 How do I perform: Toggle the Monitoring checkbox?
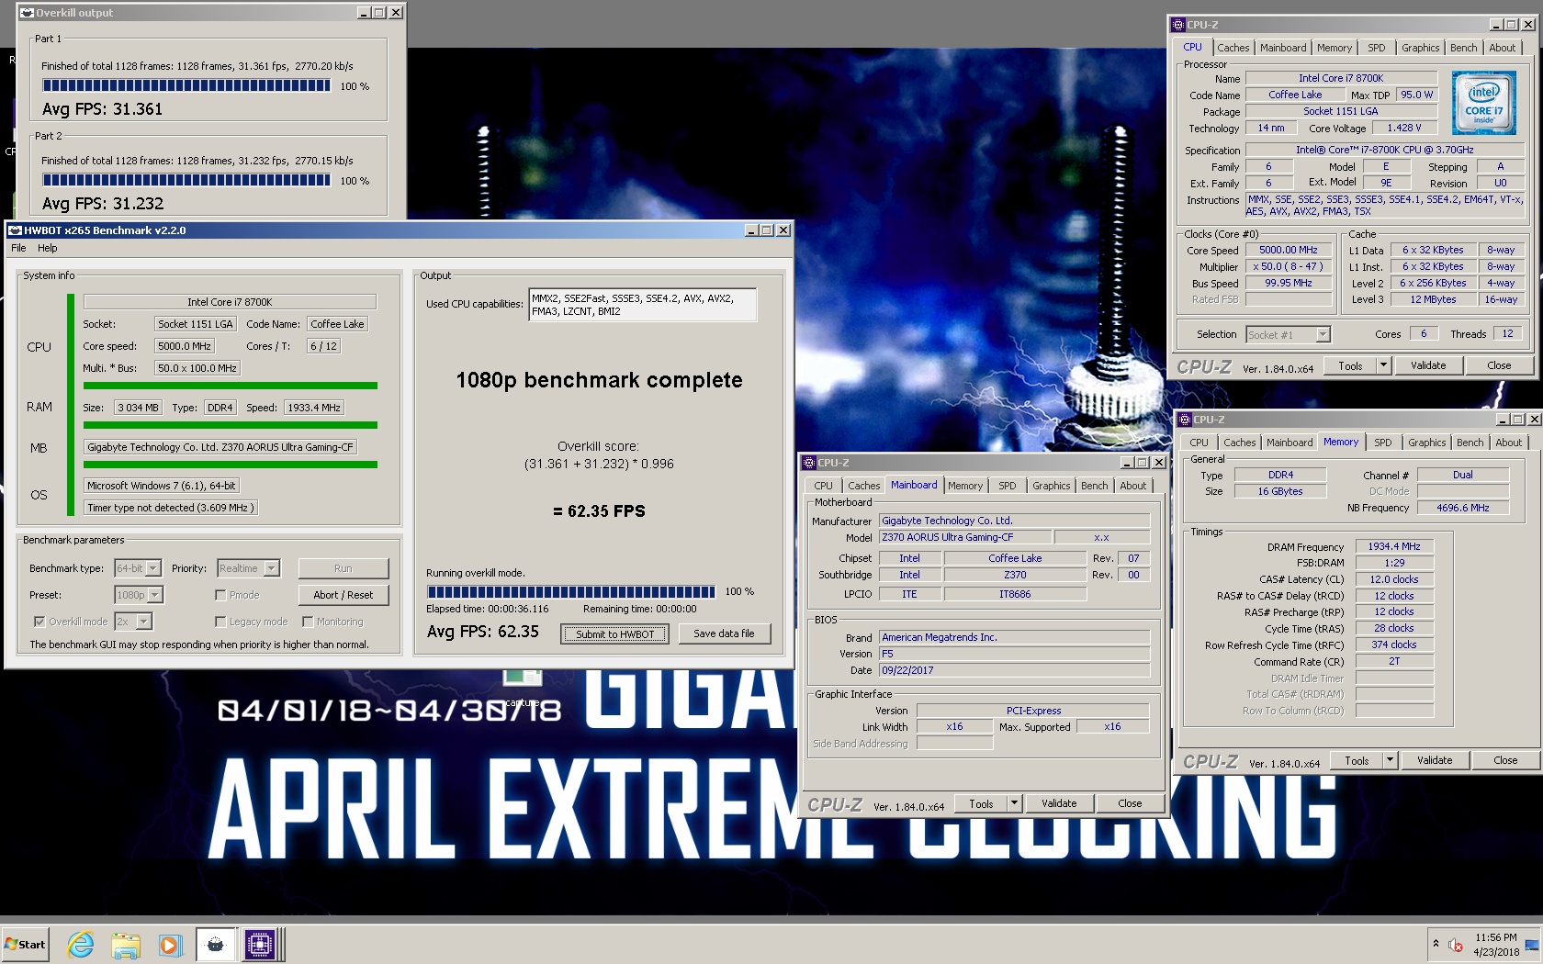308,622
